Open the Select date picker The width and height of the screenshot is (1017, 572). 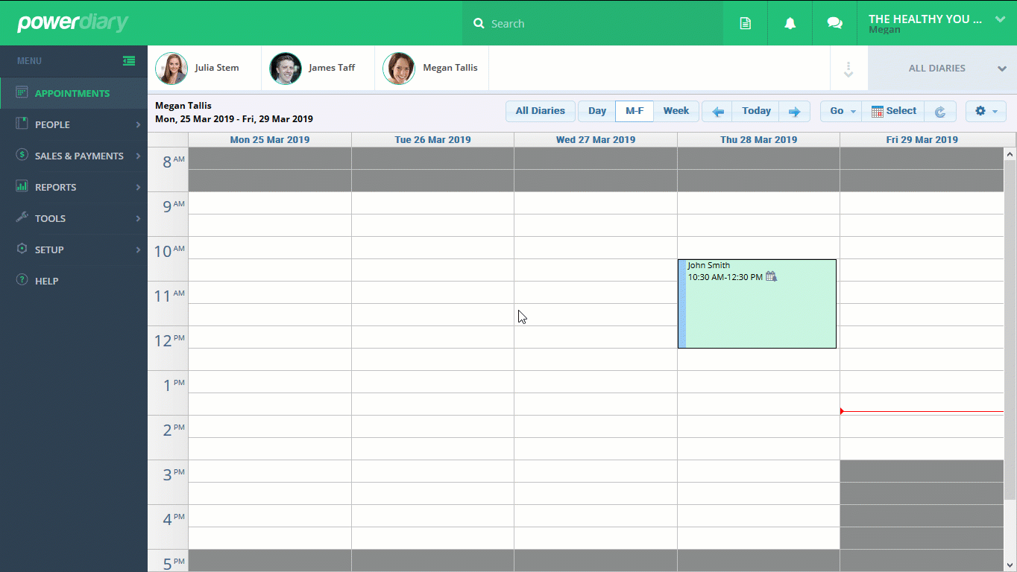coord(893,111)
